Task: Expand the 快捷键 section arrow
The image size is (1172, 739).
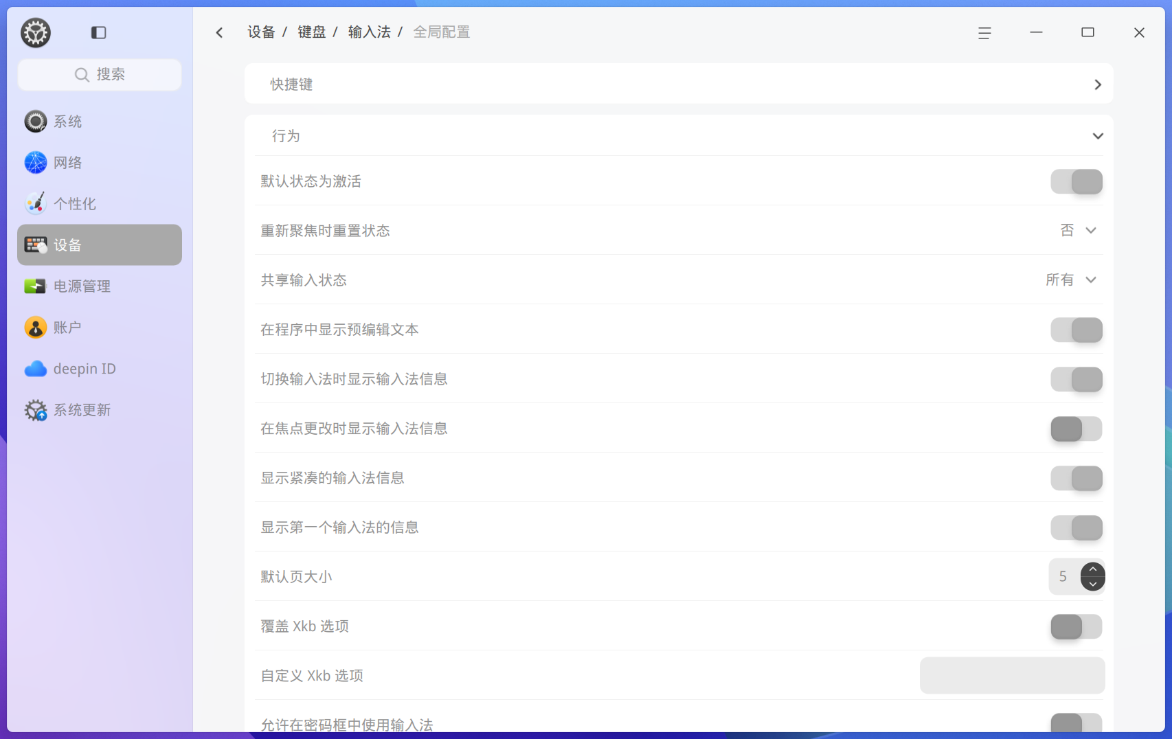Action: point(1098,84)
